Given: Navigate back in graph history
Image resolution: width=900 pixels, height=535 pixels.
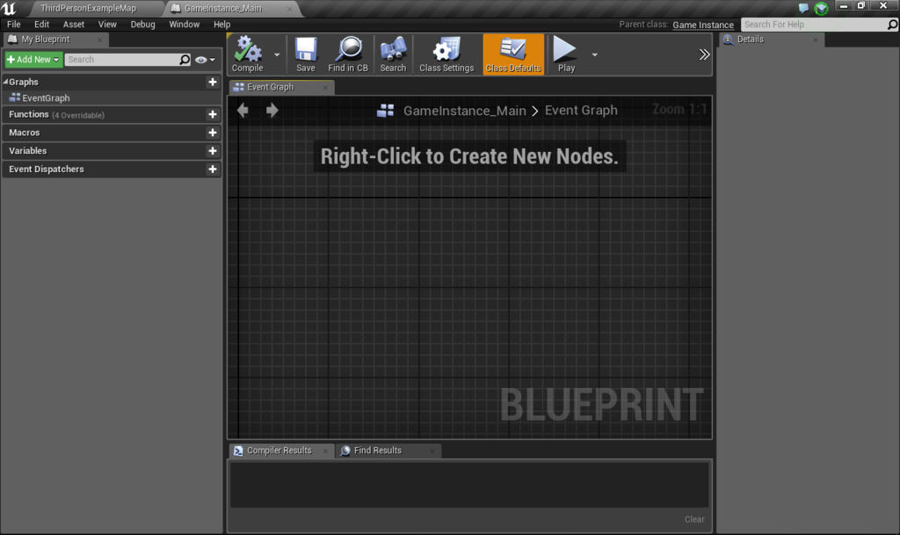Looking at the screenshot, I should tap(243, 110).
